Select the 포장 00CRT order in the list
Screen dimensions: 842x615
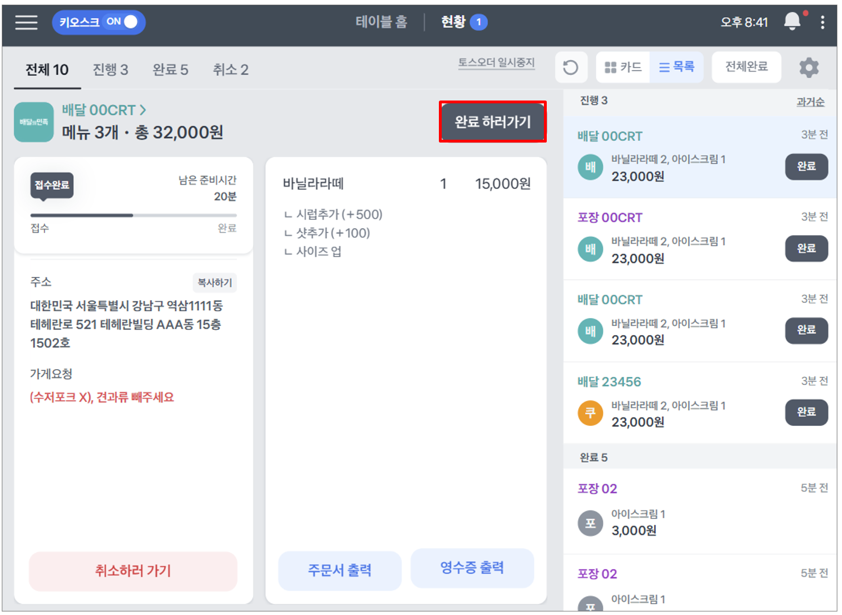(x=700, y=239)
